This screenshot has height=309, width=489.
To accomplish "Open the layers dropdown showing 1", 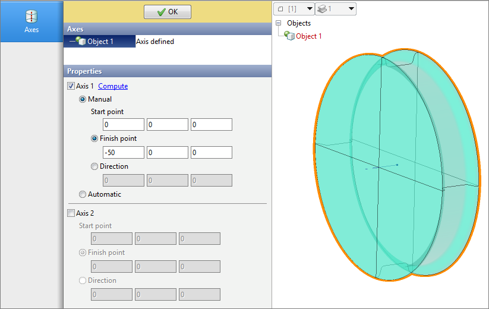I will click(x=336, y=9).
